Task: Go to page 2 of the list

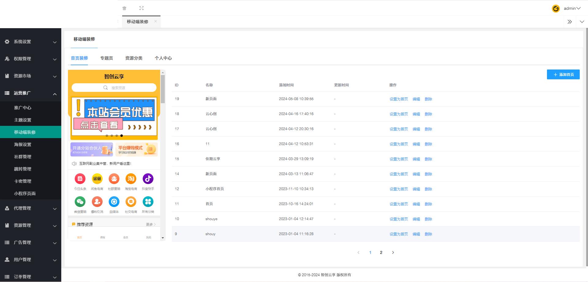Action: (x=381, y=253)
